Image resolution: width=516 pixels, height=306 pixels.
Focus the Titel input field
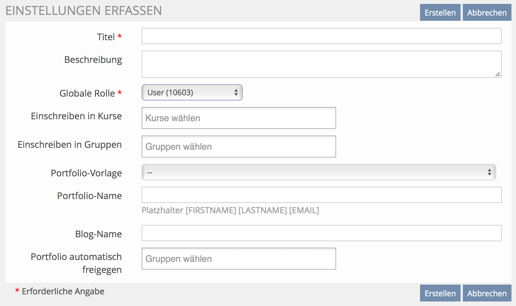[x=321, y=36]
